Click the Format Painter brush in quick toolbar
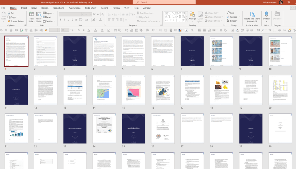The width and height of the screenshot is (296, 169). click(46, 30)
